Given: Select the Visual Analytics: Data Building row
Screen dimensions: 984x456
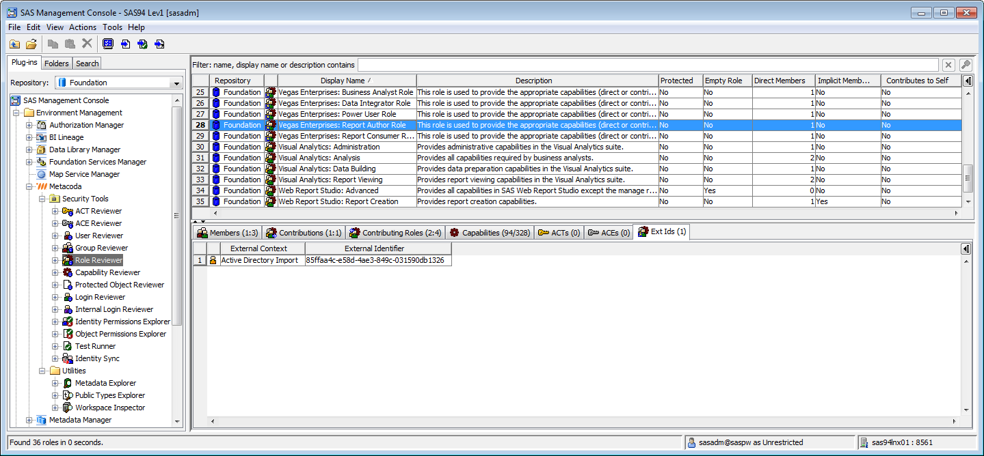Looking at the screenshot, I should point(576,169).
